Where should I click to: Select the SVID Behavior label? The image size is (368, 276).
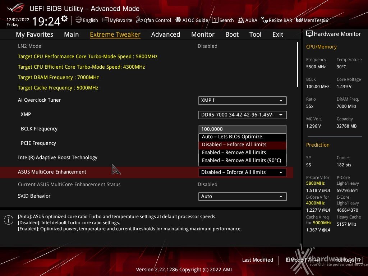(34, 196)
